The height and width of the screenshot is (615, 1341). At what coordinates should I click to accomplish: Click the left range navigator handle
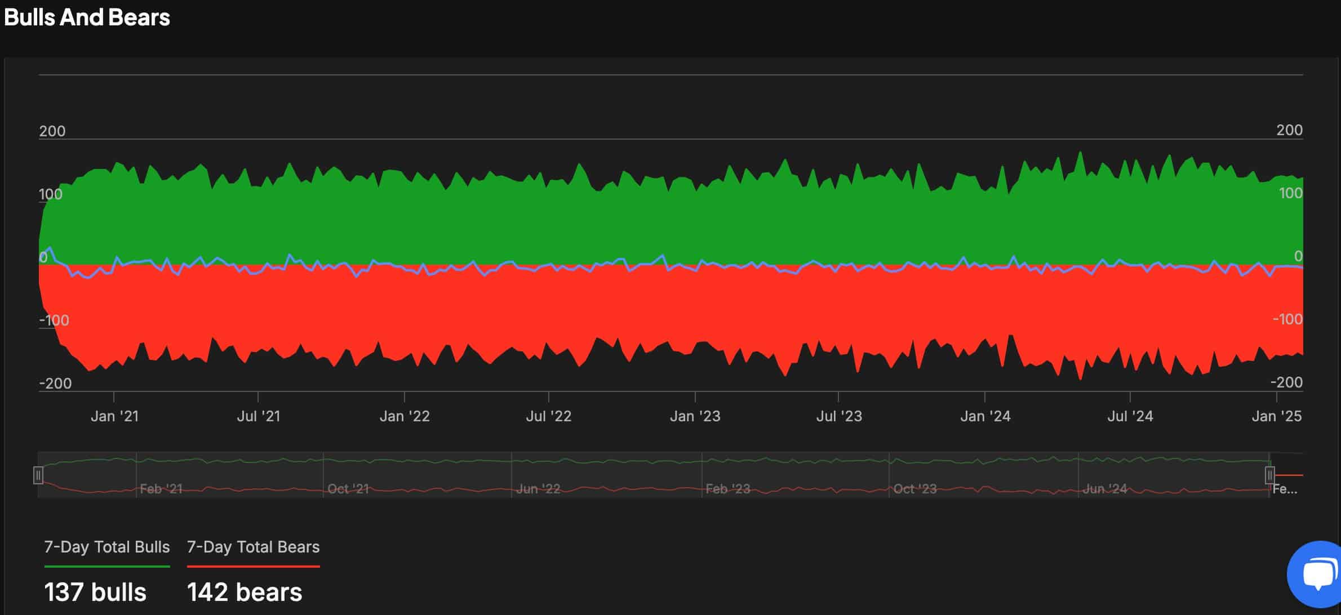(x=38, y=475)
